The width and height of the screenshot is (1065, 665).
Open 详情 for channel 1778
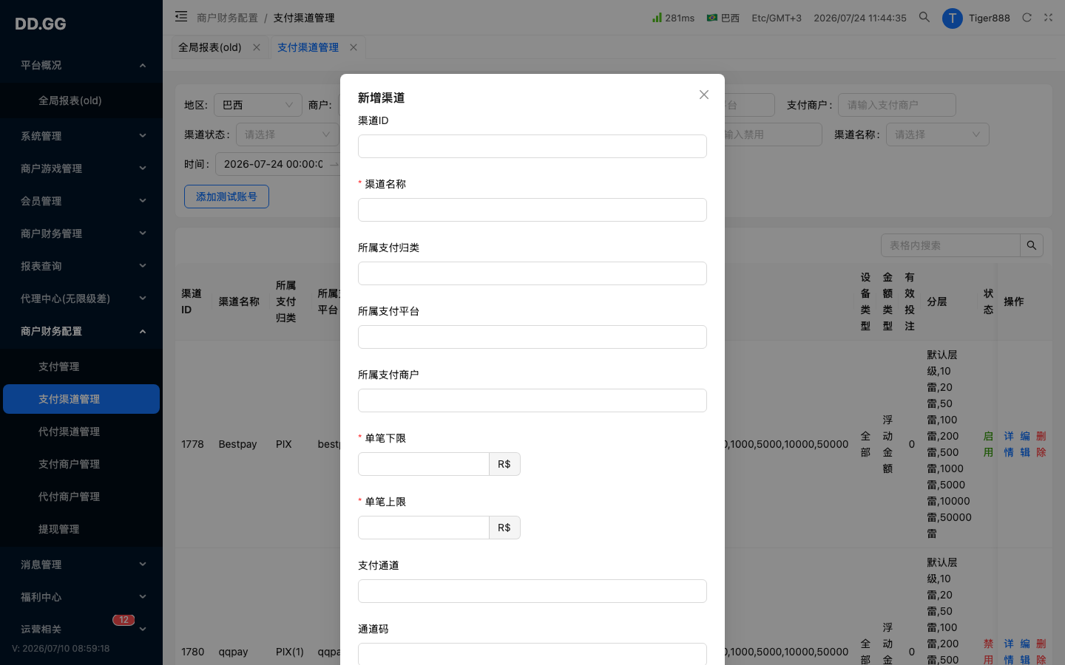click(x=1009, y=444)
